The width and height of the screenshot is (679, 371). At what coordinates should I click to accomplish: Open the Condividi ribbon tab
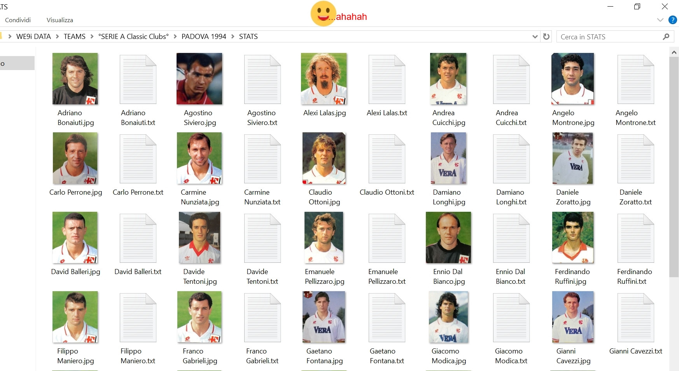pos(18,20)
